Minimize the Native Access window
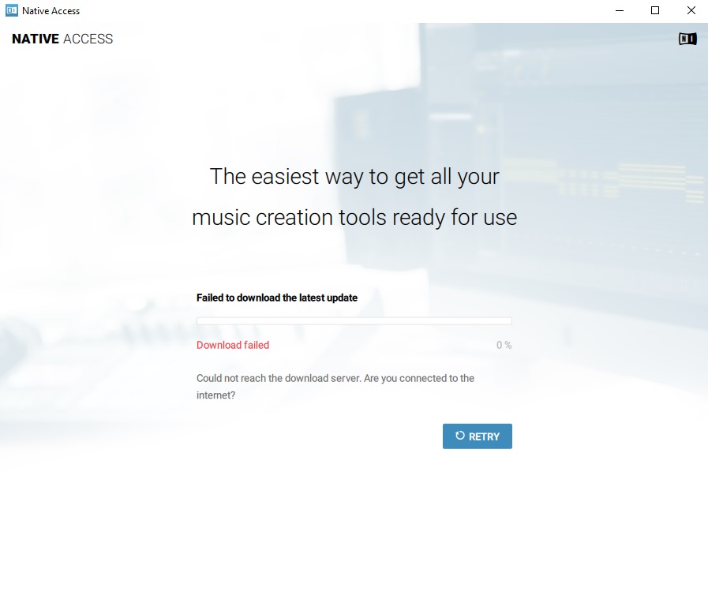Image resolution: width=708 pixels, height=614 pixels. click(618, 11)
